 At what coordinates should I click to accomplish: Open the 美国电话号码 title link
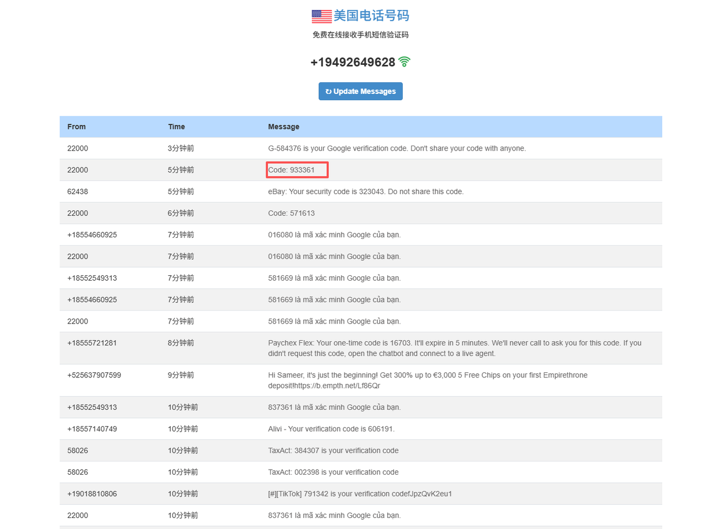point(371,16)
